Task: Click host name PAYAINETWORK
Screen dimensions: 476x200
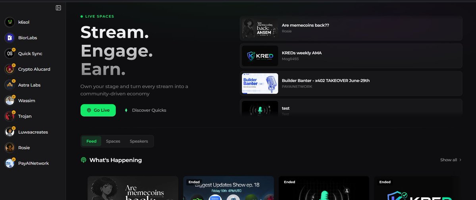Action: [297, 87]
